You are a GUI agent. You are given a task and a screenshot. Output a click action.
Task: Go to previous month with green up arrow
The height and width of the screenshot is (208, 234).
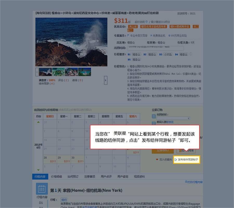tap(38, 122)
